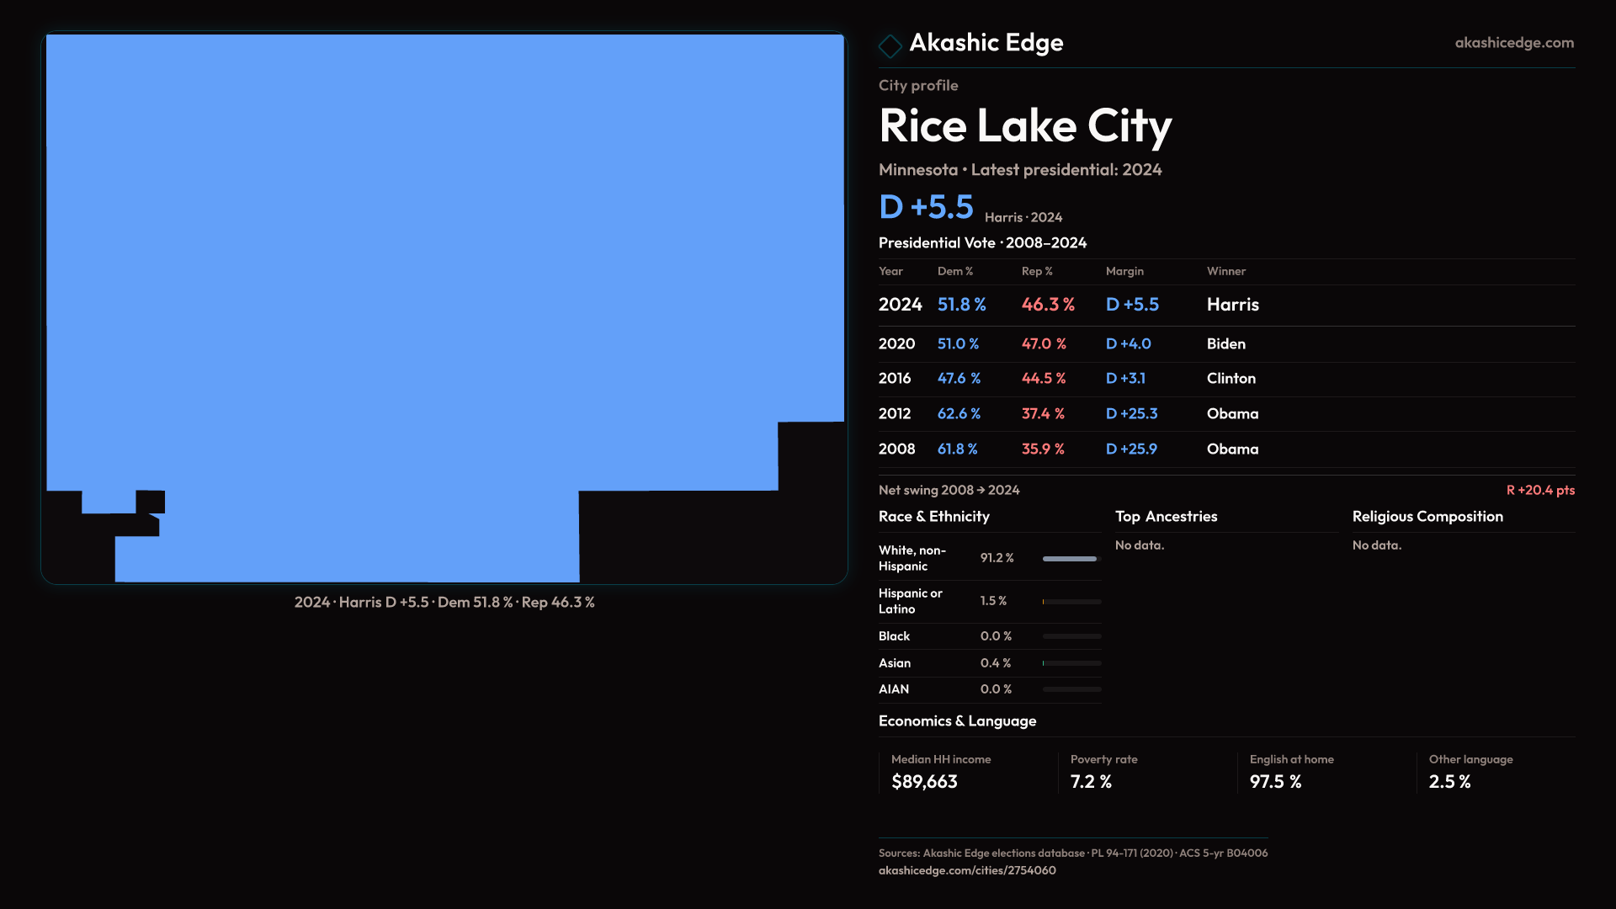Image resolution: width=1616 pixels, height=909 pixels.
Task: Click the Margin column header
Action: (1124, 271)
